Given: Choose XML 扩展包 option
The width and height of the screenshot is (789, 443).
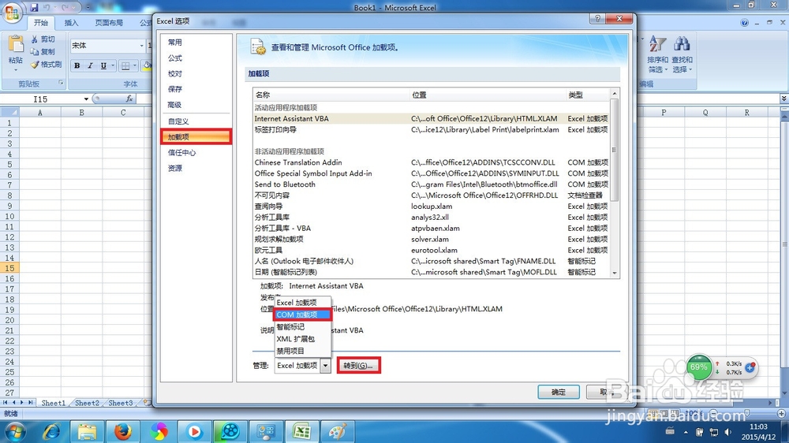Looking at the screenshot, I should pyautogui.click(x=302, y=339).
